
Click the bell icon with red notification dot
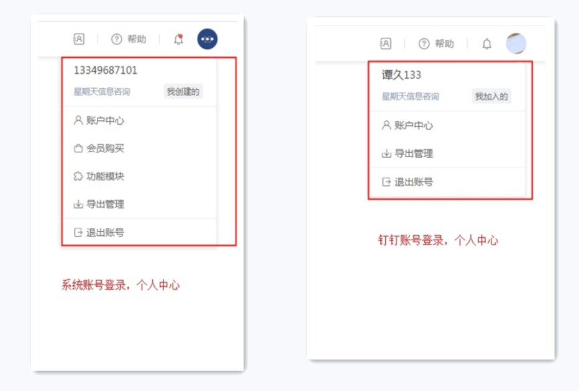click(178, 39)
